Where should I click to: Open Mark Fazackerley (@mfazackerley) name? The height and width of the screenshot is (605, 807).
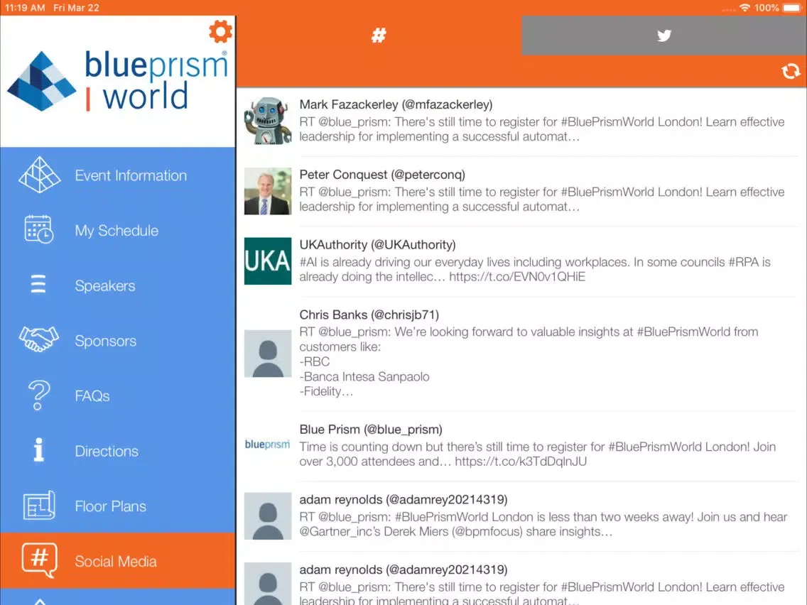pos(396,104)
